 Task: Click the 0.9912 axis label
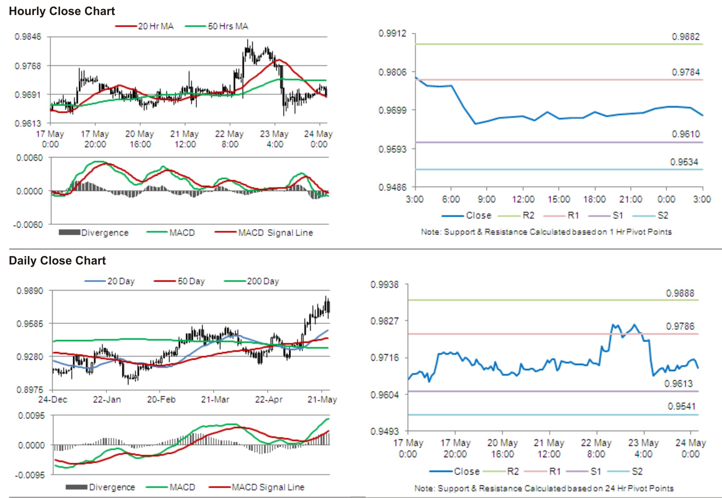[x=392, y=33]
